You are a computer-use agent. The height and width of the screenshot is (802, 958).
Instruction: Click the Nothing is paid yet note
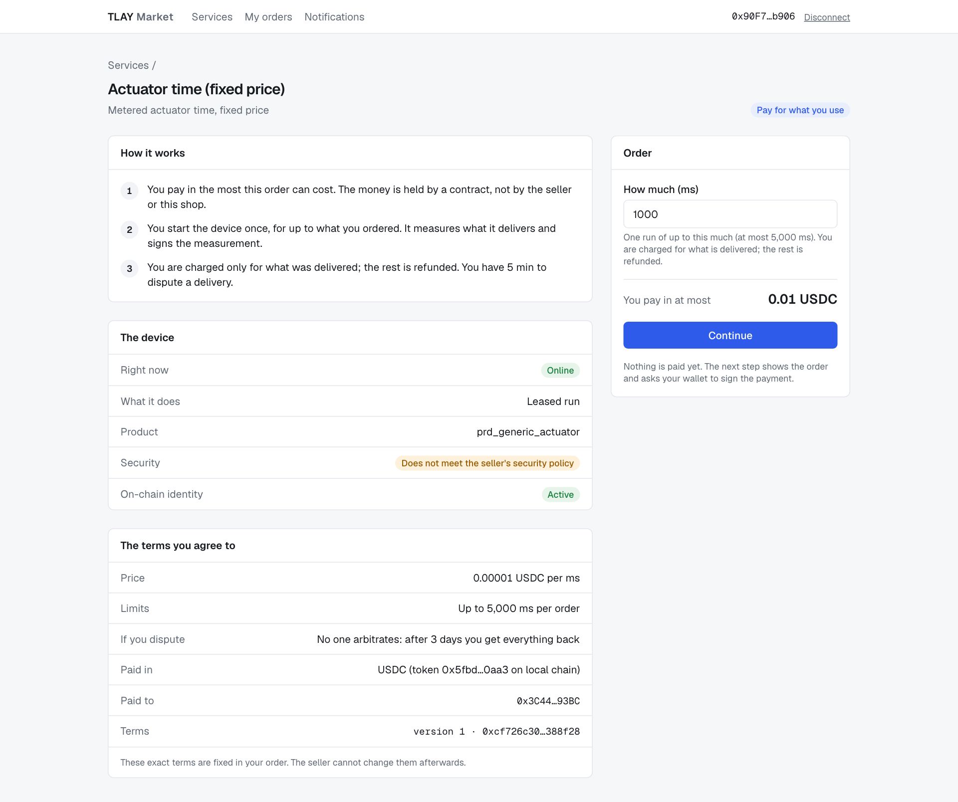725,373
